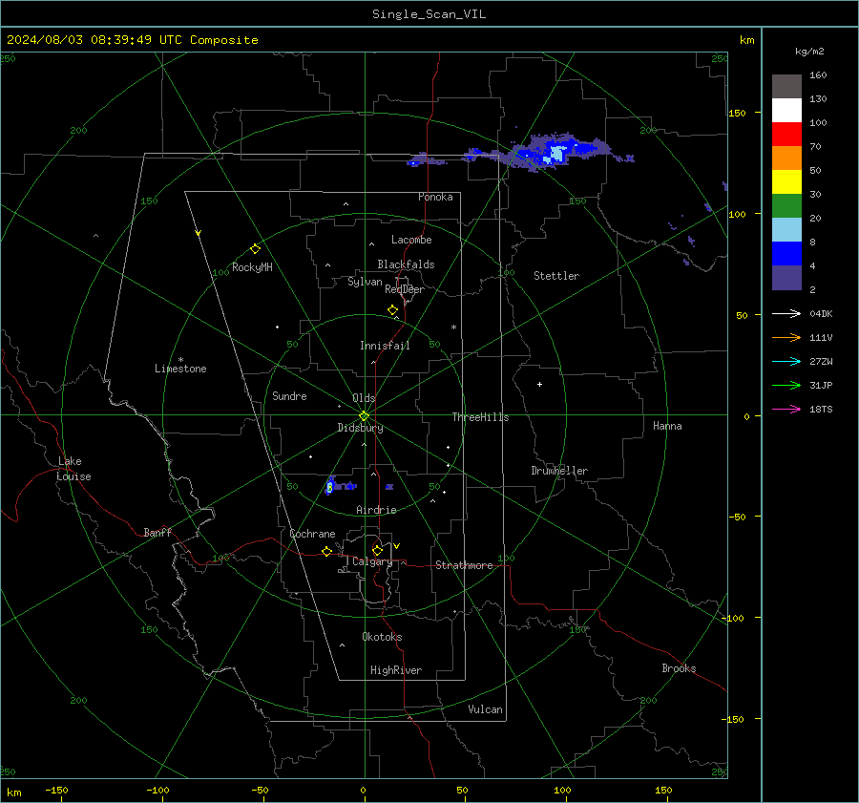859x803 pixels.
Task: Click the HighRiver label
Action: click(x=396, y=670)
